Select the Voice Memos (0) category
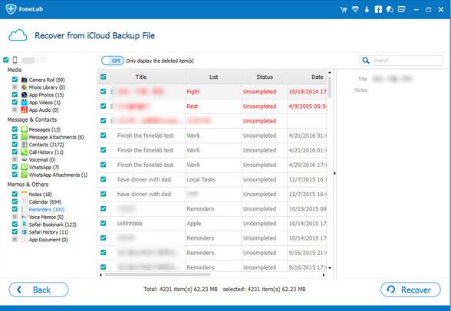Viewport: 451px width, 311px height. point(46,217)
